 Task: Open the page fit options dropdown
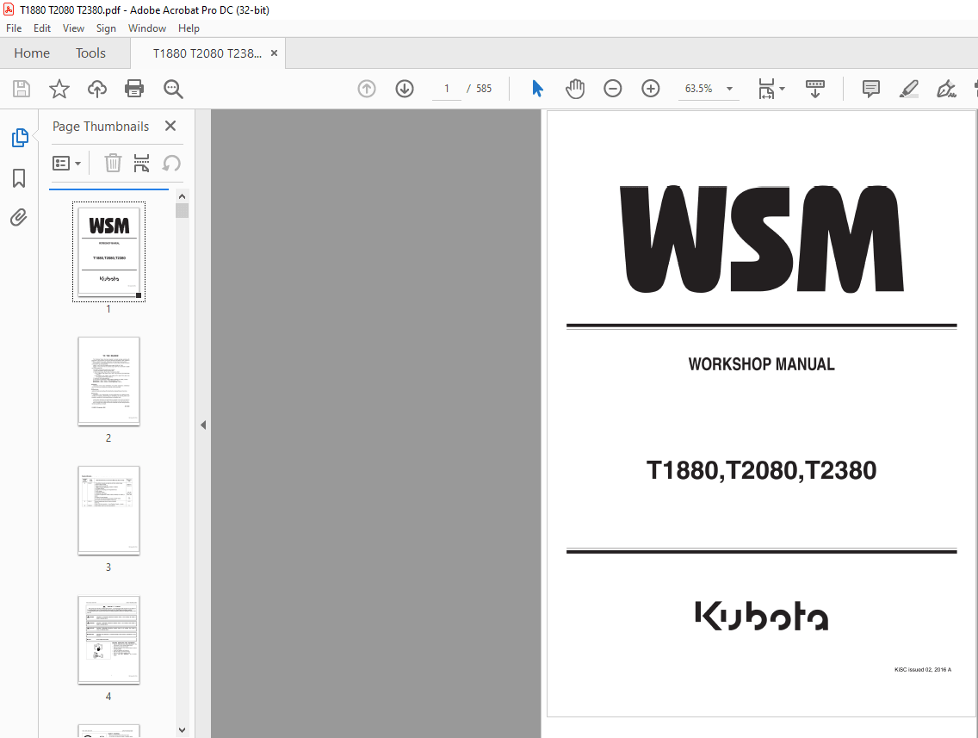pyautogui.click(x=781, y=88)
